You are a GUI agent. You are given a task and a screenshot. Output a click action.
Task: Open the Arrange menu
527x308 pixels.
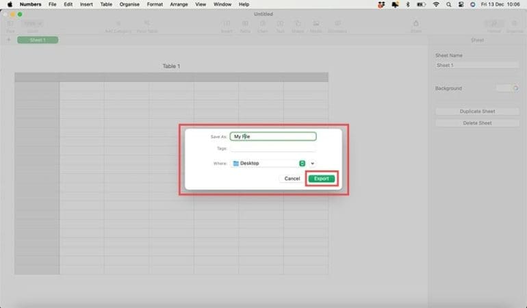[179, 4]
